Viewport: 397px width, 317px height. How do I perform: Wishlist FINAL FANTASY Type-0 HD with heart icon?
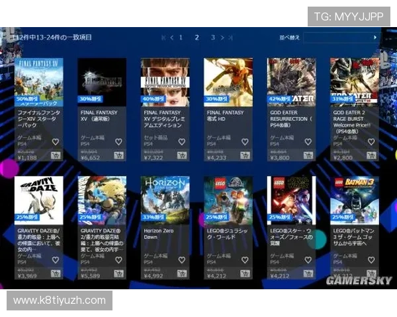point(245,142)
